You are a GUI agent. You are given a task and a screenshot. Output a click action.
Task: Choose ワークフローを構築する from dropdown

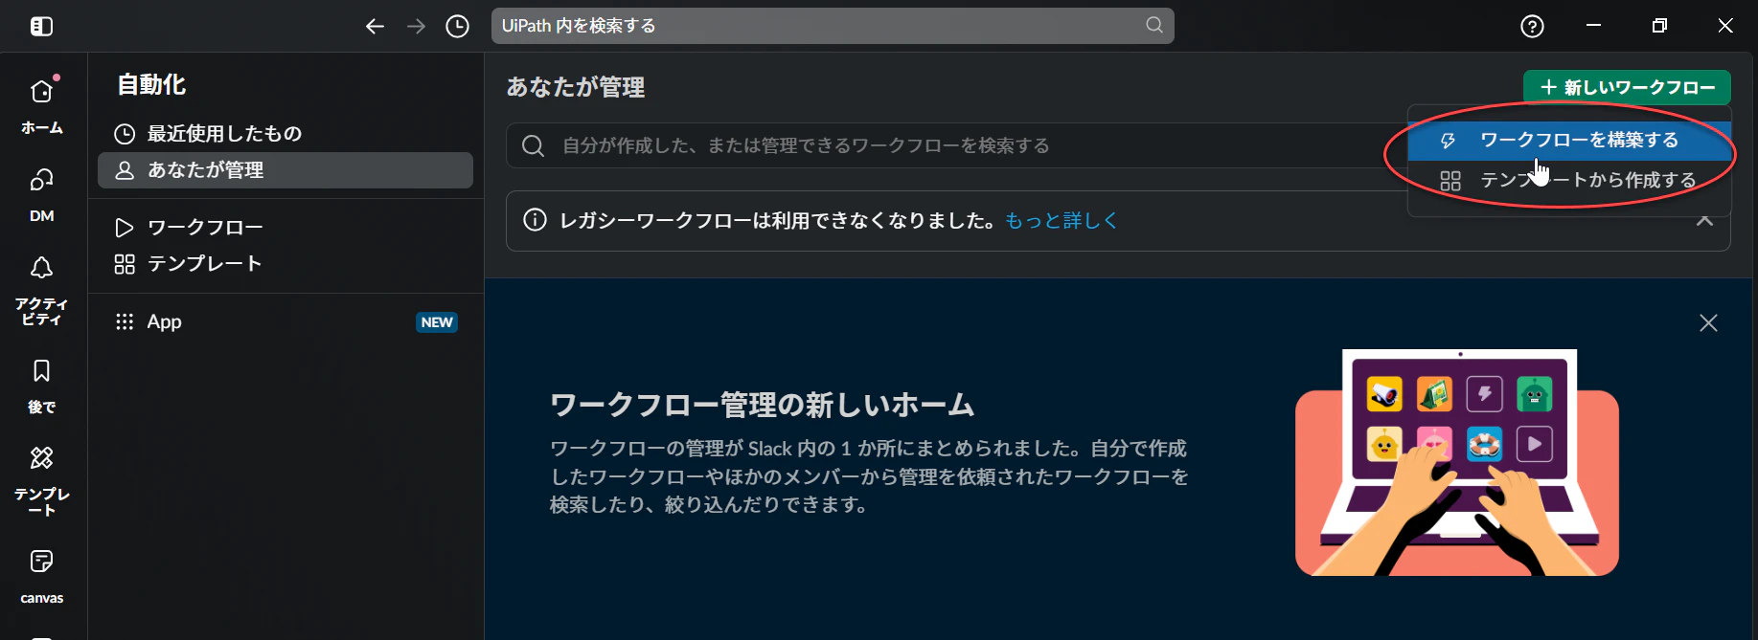click(x=1569, y=140)
